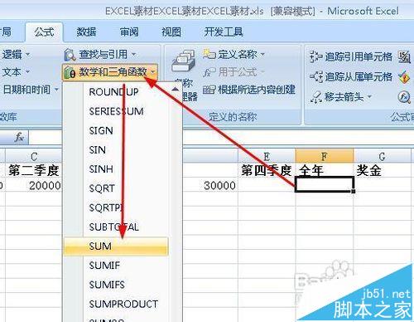Open the 视图 tab

171,32
